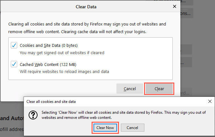Click the 'Cookies and Site Data (0 bytes)' label
The image size is (215, 137).
click(x=49, y=46)
